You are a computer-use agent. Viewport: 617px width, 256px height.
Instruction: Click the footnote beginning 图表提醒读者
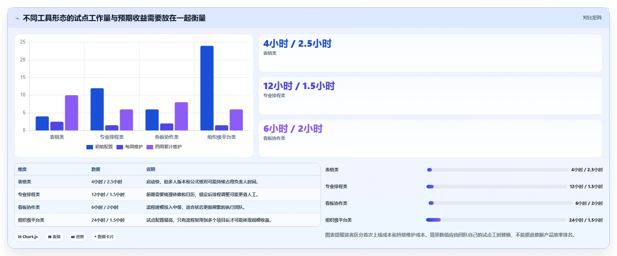pyautogui.click(x=451, y=235)
